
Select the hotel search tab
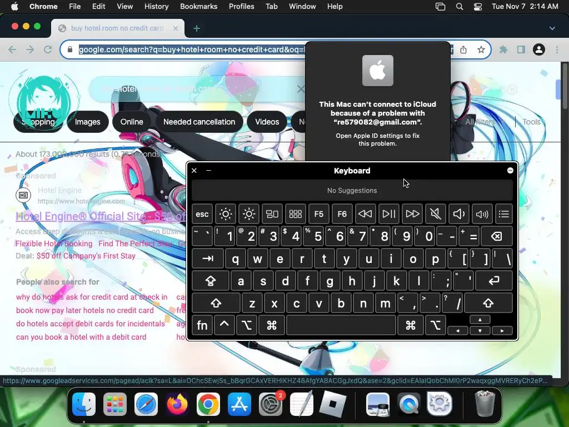point(117,28)
